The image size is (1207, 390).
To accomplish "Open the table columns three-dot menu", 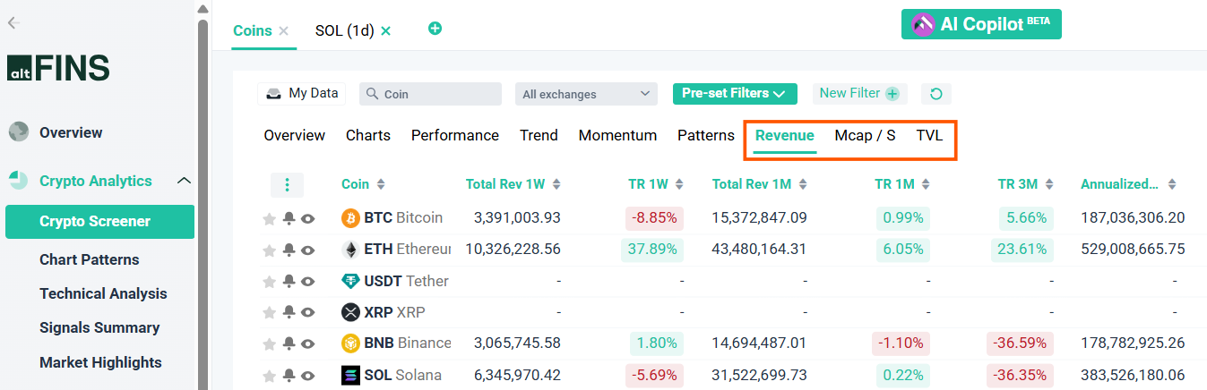I will (x=287, y=185).
